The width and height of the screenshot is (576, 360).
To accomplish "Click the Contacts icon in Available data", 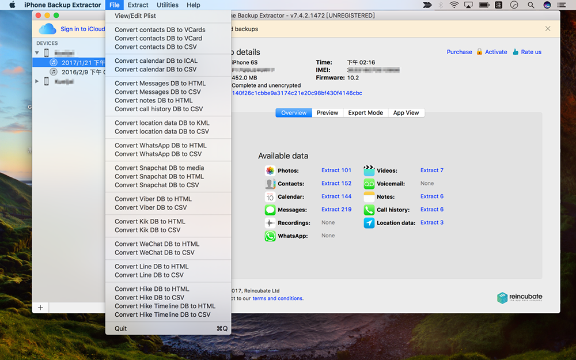I will tap(270, 184).
